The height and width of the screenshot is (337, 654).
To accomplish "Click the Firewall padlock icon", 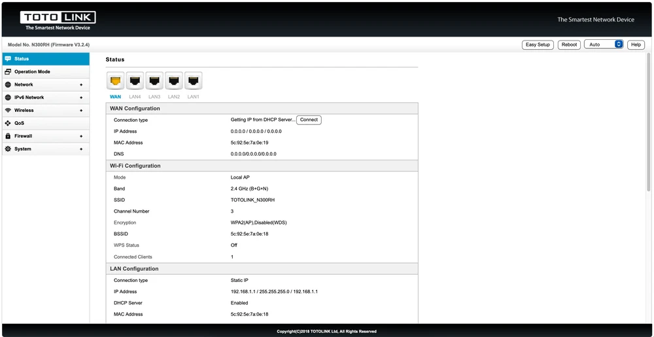I will point(7,136).
